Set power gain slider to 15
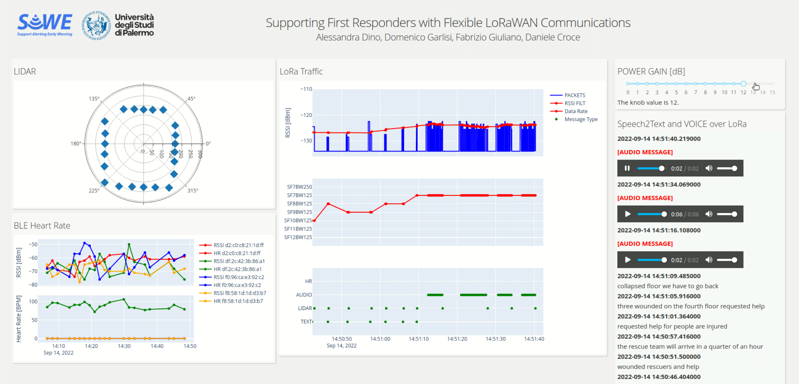This screenshot has height=384, width=799. point(773,84)
